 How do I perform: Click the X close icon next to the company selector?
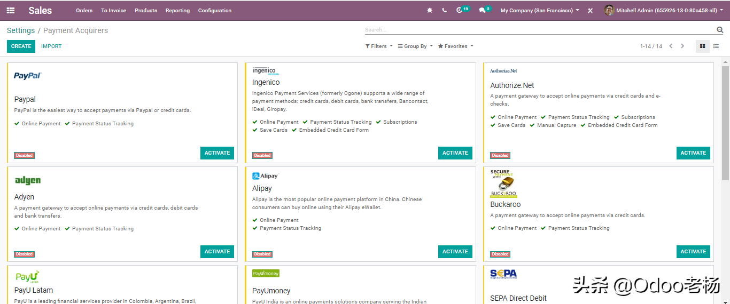(590, 11)
